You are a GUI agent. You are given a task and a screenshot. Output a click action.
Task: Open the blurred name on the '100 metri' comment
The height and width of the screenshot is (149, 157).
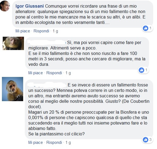(x=47, y=43)
